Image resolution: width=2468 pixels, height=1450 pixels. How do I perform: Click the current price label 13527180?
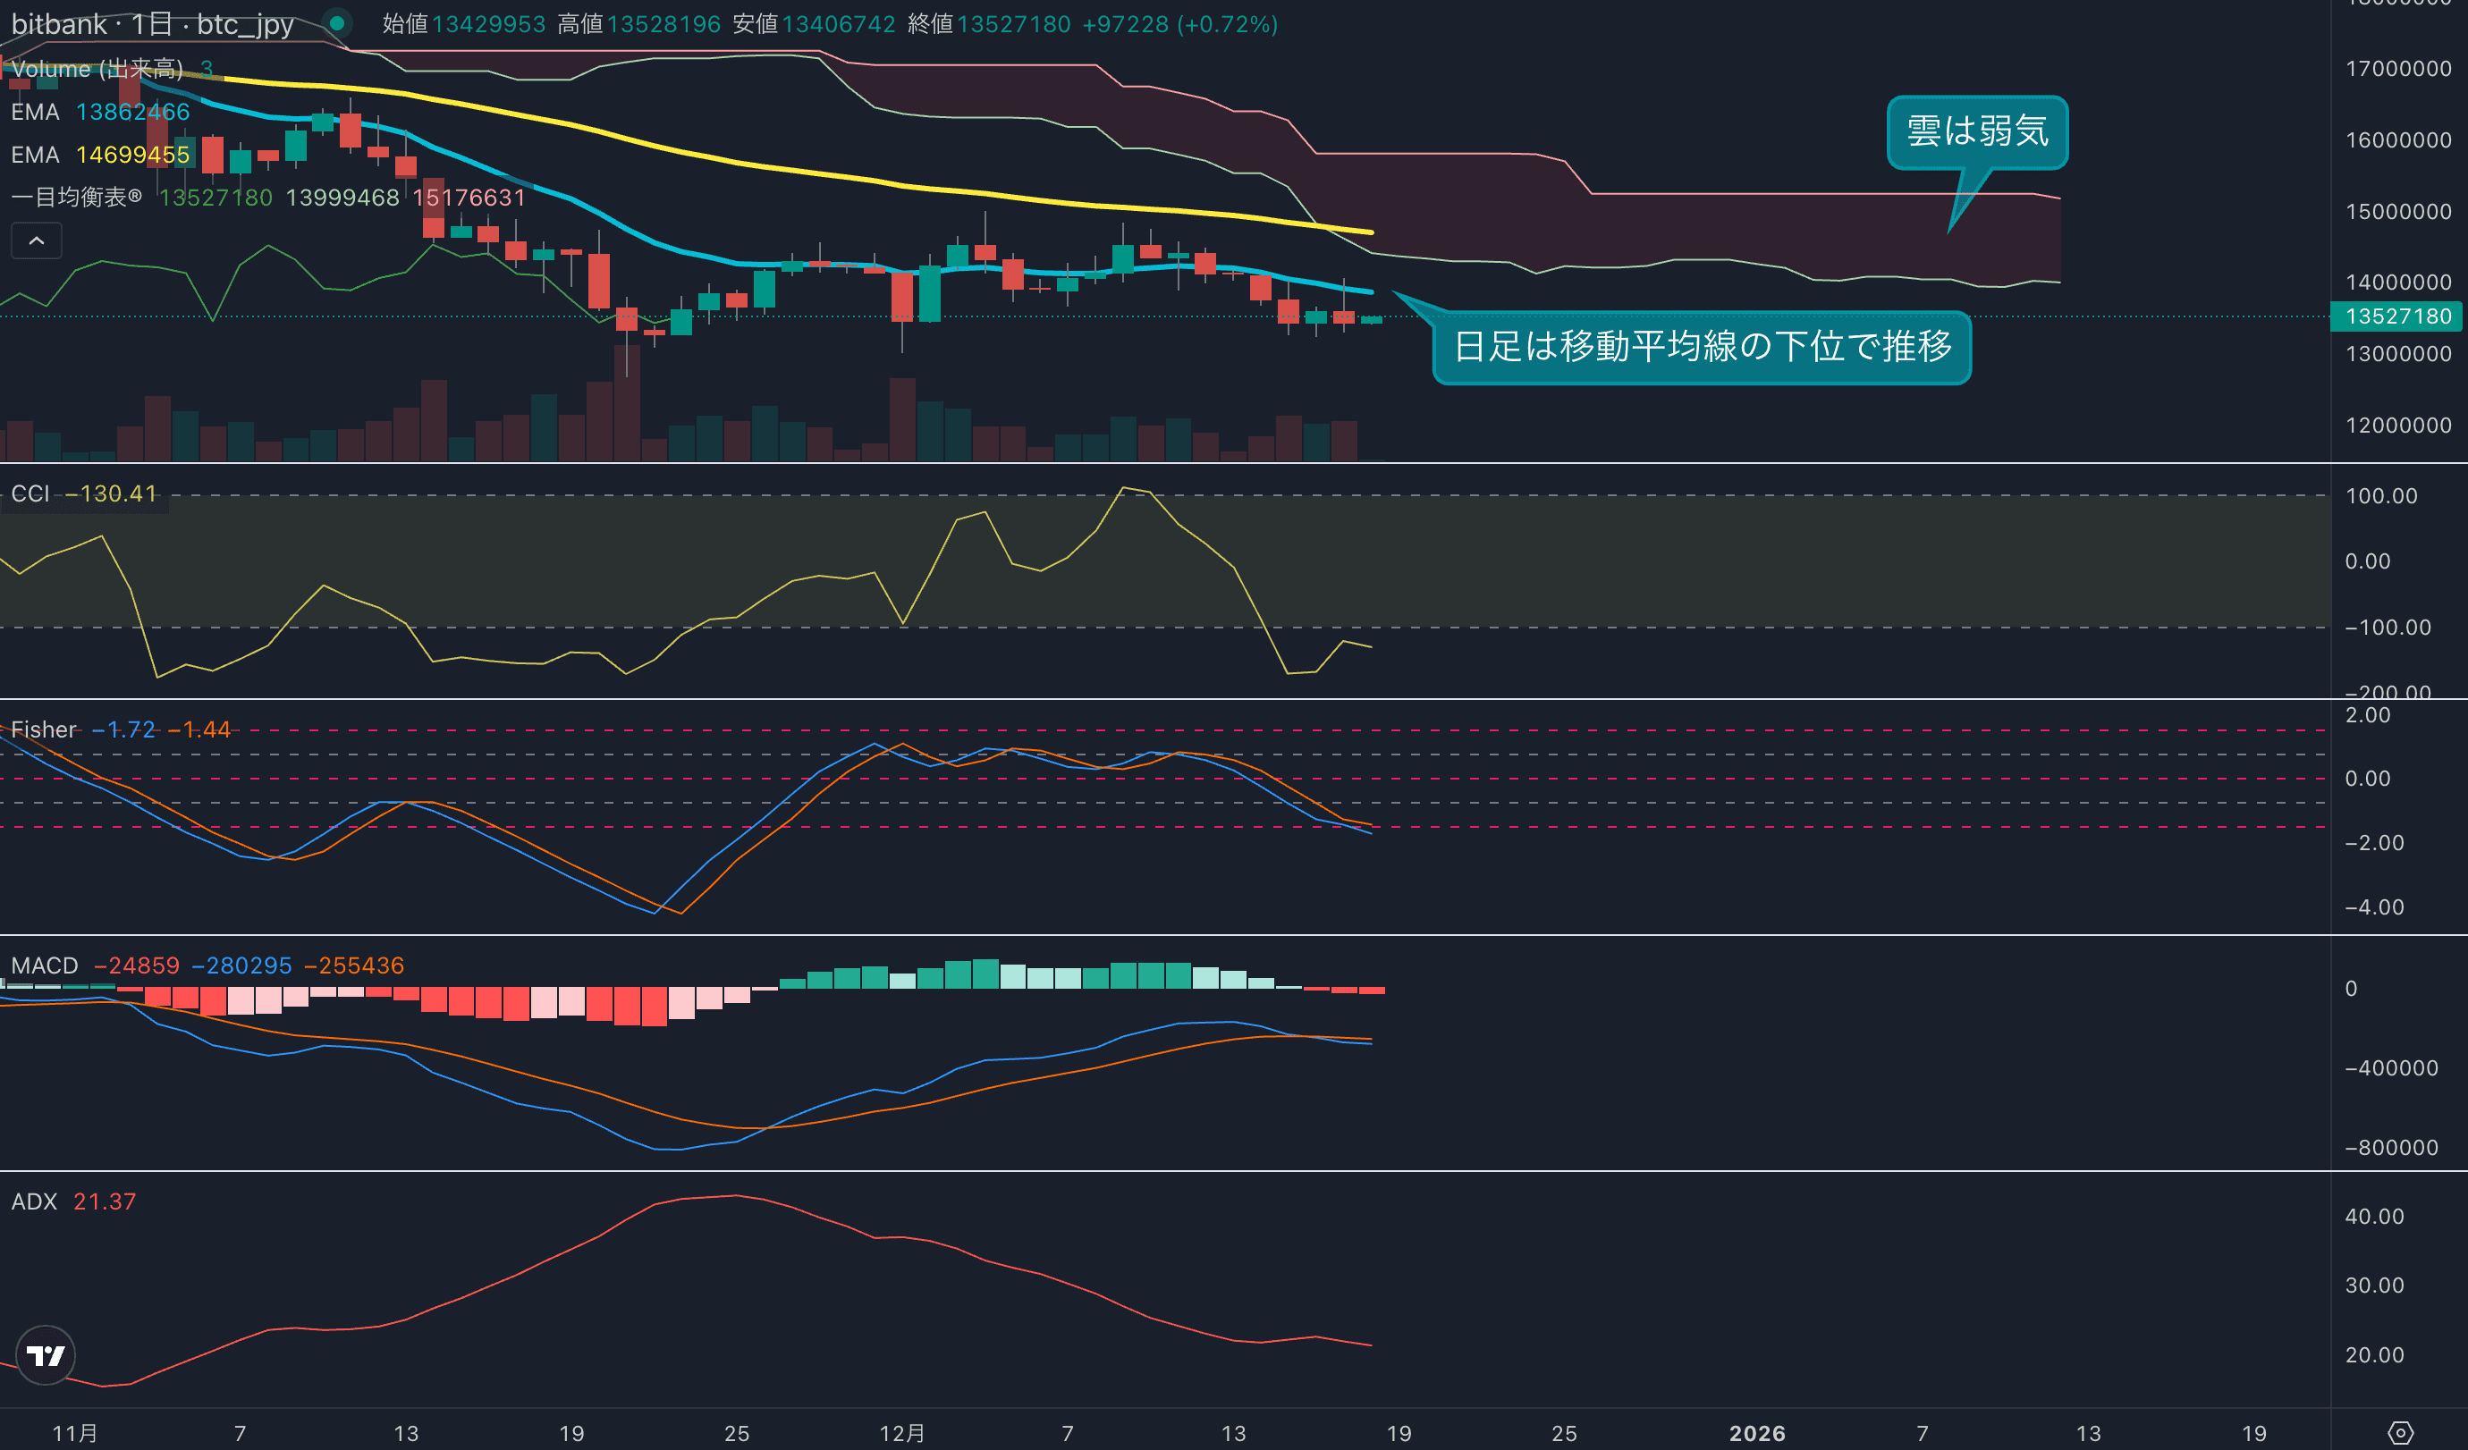2397,316
